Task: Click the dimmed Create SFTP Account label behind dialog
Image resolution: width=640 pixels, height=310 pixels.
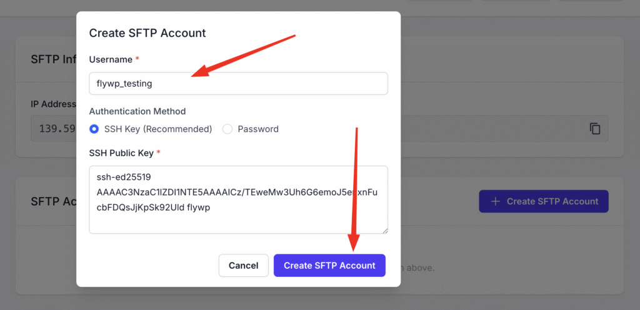Action: 552,201
